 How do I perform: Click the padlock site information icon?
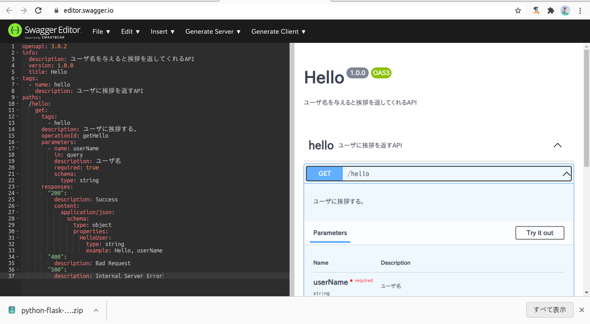[x=56, y=10]
